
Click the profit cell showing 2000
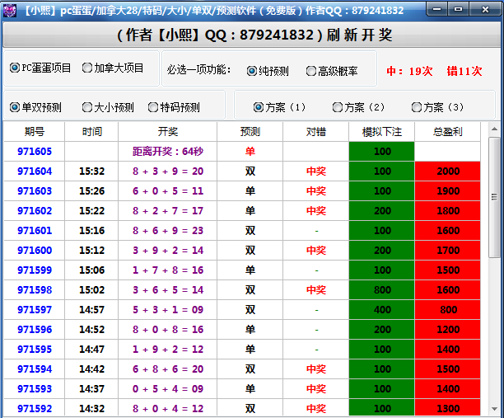coord(448,171)
